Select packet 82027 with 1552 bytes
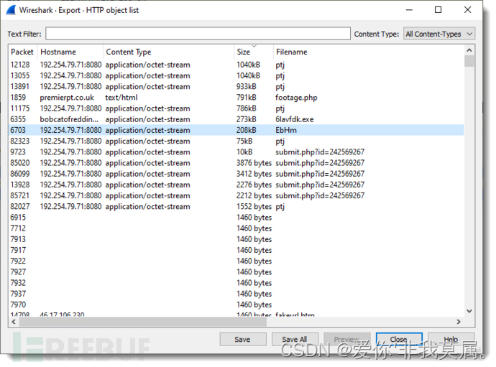This screenshot has height=367, width=496. (x=236, y=207)
